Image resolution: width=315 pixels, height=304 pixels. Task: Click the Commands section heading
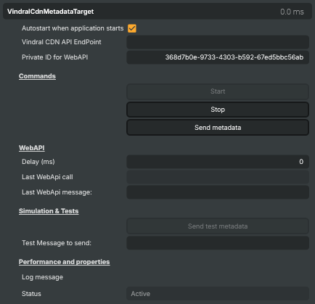pyautogui.click(x=37, y=76)
